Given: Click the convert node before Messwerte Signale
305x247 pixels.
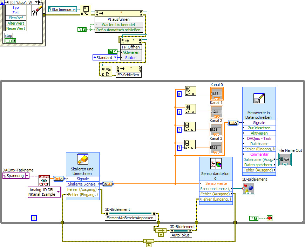Looking at the screenshot, I should pyautogui.click(x=233, y=123).
